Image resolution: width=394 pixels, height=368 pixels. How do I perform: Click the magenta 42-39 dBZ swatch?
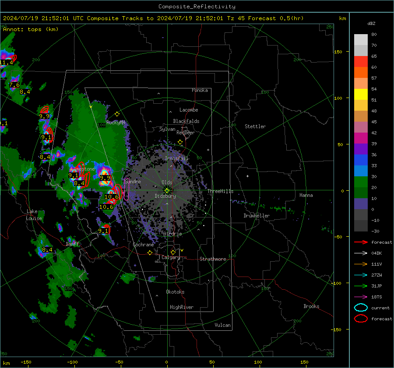pyautogui.click(x=361, y=138)
